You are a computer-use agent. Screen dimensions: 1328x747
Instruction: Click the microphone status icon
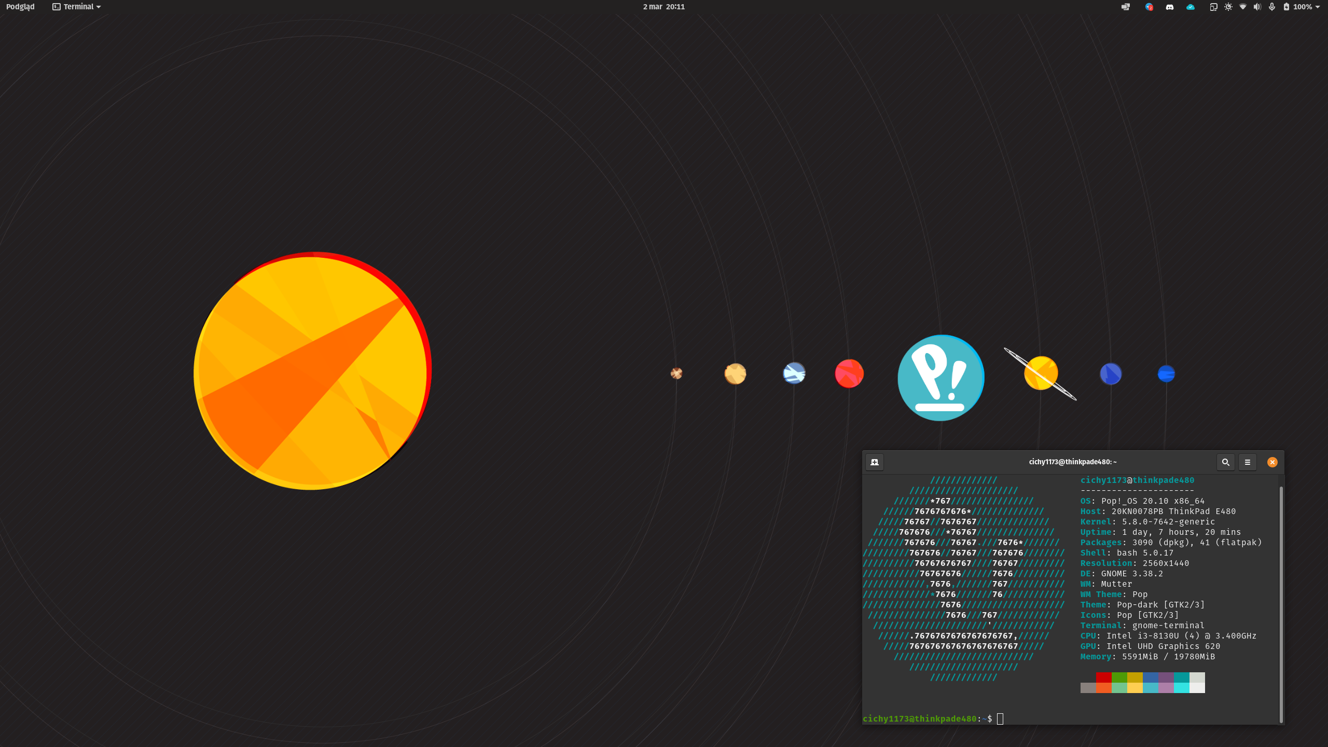[1272, 7]
